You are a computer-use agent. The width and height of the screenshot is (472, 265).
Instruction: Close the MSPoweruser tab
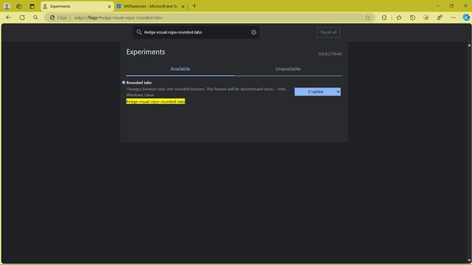[x=183, y=6]
